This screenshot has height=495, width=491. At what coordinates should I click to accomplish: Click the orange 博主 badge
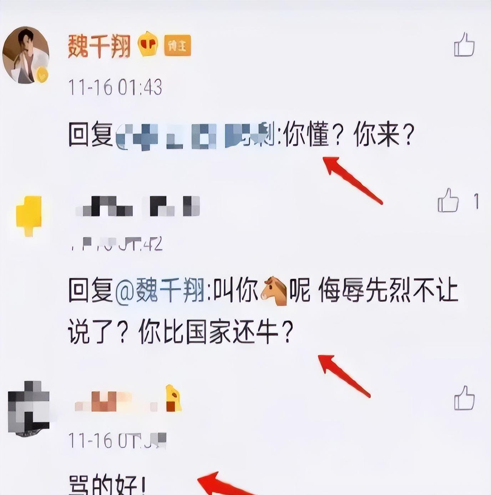pos(177,45)
